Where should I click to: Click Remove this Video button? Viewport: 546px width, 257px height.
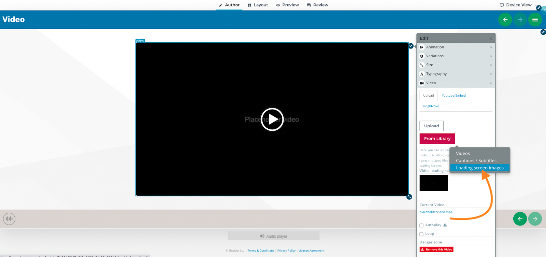[x=436, y=249]
